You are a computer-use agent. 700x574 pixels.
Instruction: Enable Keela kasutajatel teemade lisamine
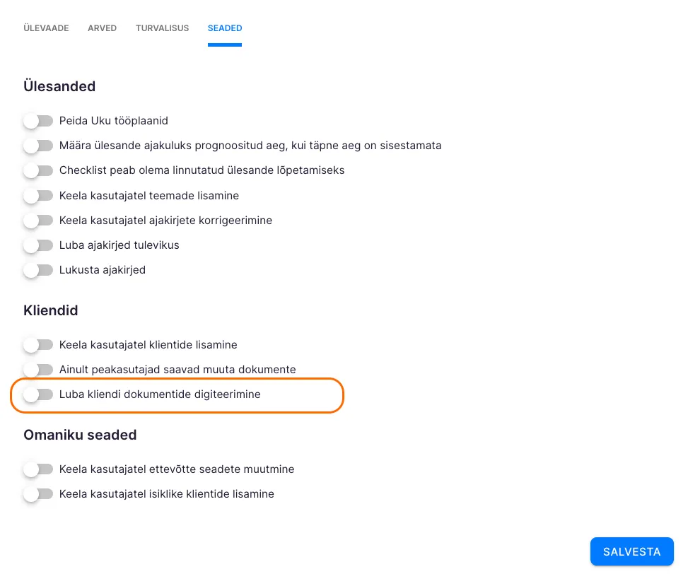(38, 195)
